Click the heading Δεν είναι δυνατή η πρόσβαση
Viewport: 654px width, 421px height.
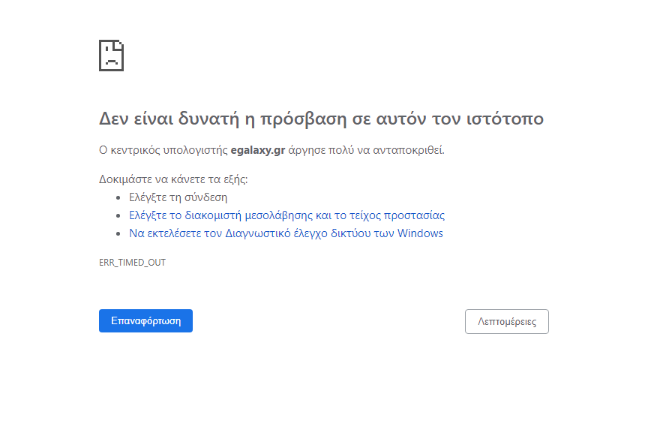(x=321, y=119)
